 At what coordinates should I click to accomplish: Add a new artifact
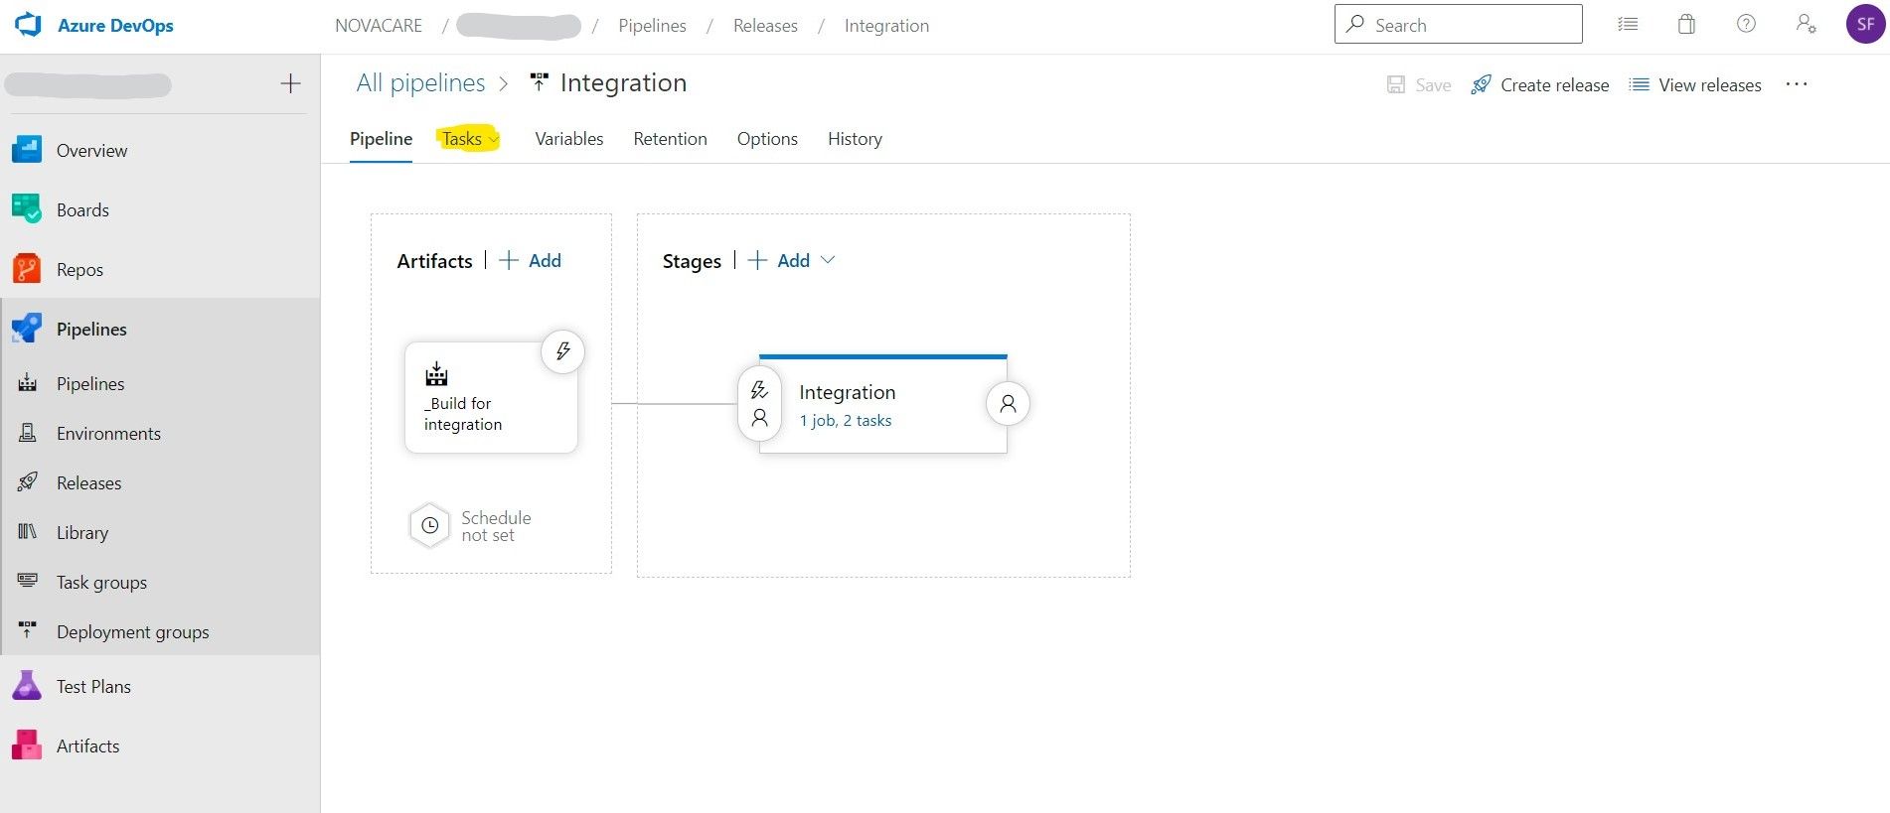click(x=531, y=260)
